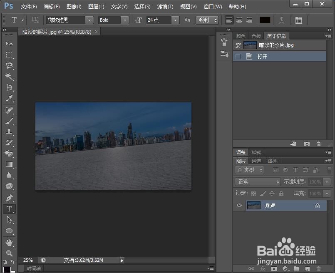Click the create warped text icon
335x273 pixels.
[x=282, y=20]
